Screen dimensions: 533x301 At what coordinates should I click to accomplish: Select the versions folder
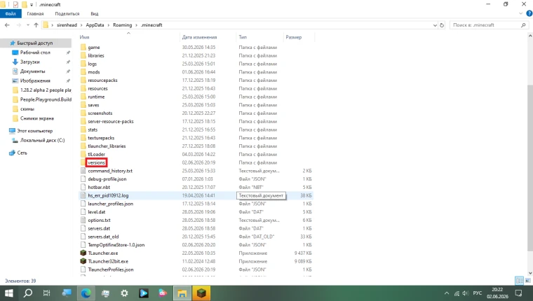[97, 162]
